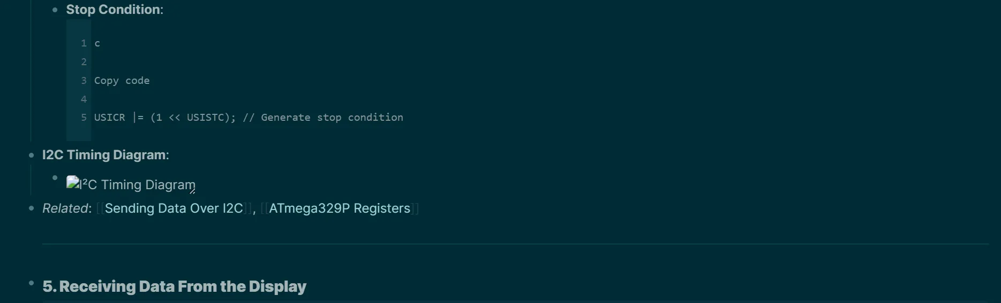The height and width of the screenshot is (303, 1001).
Task: Click the 'Copy code' line in code block
Action: coord(122,81)
